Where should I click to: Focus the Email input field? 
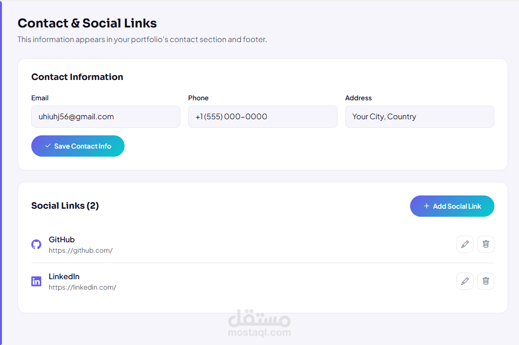coord(106,116)
